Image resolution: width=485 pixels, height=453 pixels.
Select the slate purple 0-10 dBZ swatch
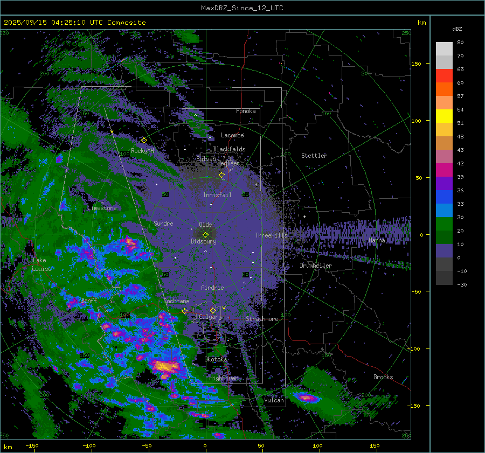coord(444,251)
